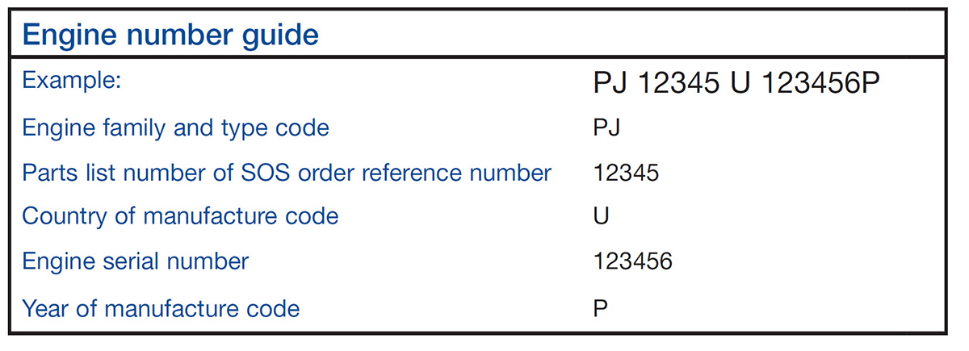Select the 'P' value in the year code row
969x351 pixels.
600,307
